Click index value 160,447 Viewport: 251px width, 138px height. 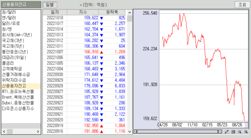91,23
